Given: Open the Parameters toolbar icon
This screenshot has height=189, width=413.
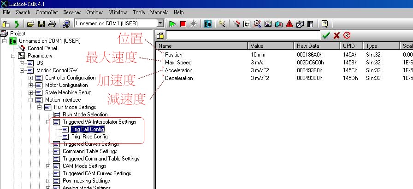Looking at the screenshot, I should [247, 24].
